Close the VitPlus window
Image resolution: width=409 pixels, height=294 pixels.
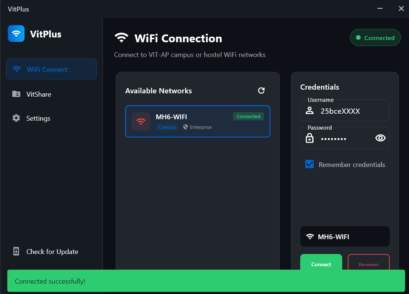point(401,9)
